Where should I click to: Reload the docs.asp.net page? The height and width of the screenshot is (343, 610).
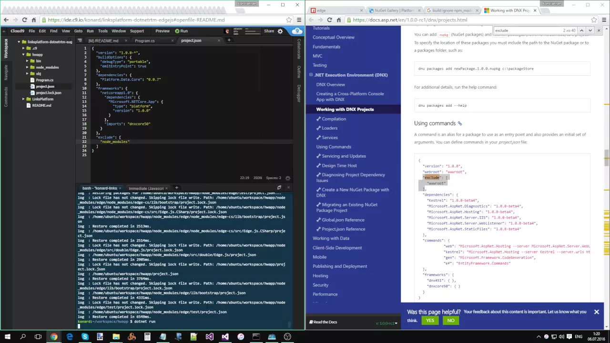click(x=329, y=20)
